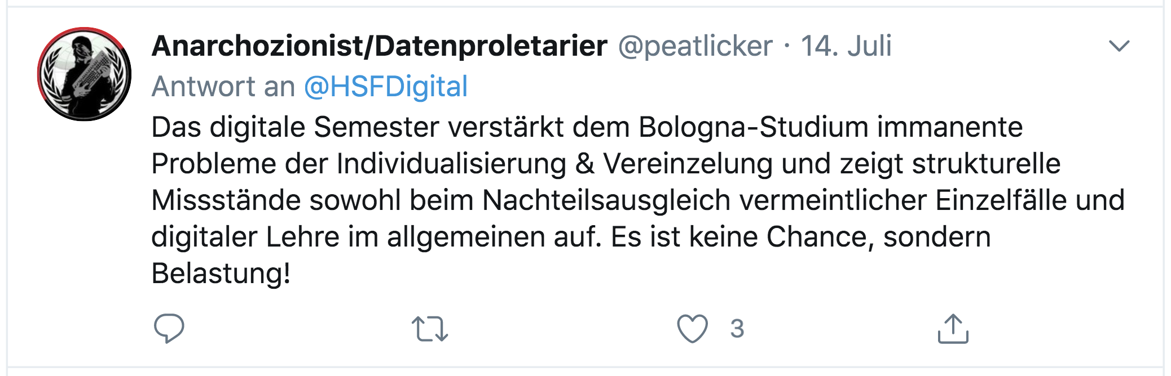The height and width of the screenshot is (376, 1171).
Task: Visit the @HSFDigital mention link
Action: (386, 87)
